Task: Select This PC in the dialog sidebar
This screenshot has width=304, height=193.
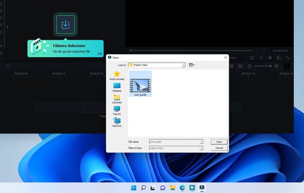Action: pos(117,110)
